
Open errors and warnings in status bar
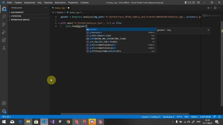coord(7,117)
